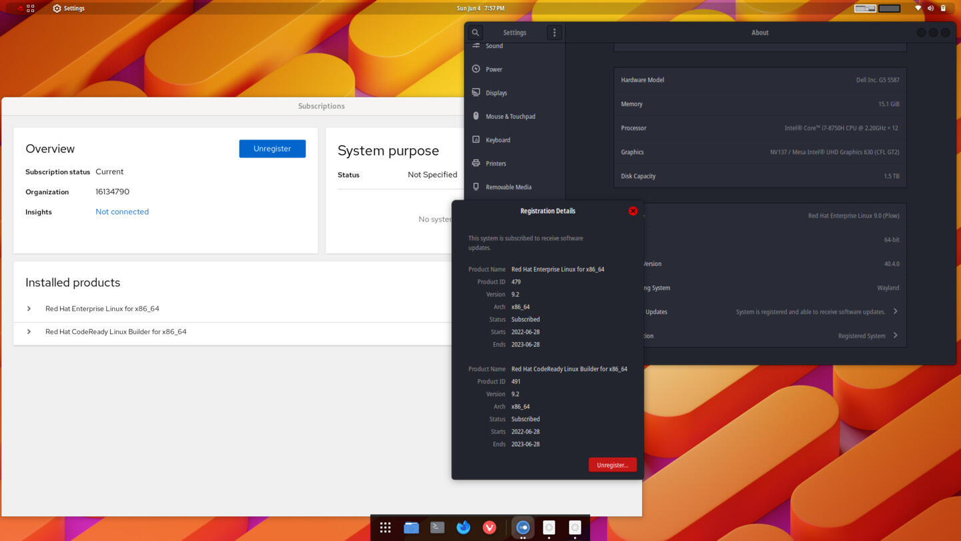
Task: Open the Settings app menu in top bar
Action: pos(69,8)
